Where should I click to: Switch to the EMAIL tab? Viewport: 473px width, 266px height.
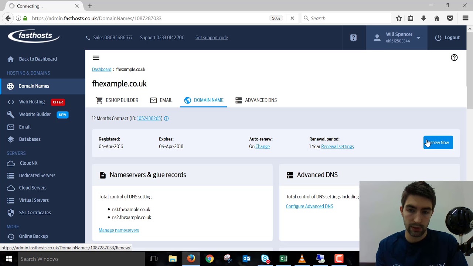161,100
